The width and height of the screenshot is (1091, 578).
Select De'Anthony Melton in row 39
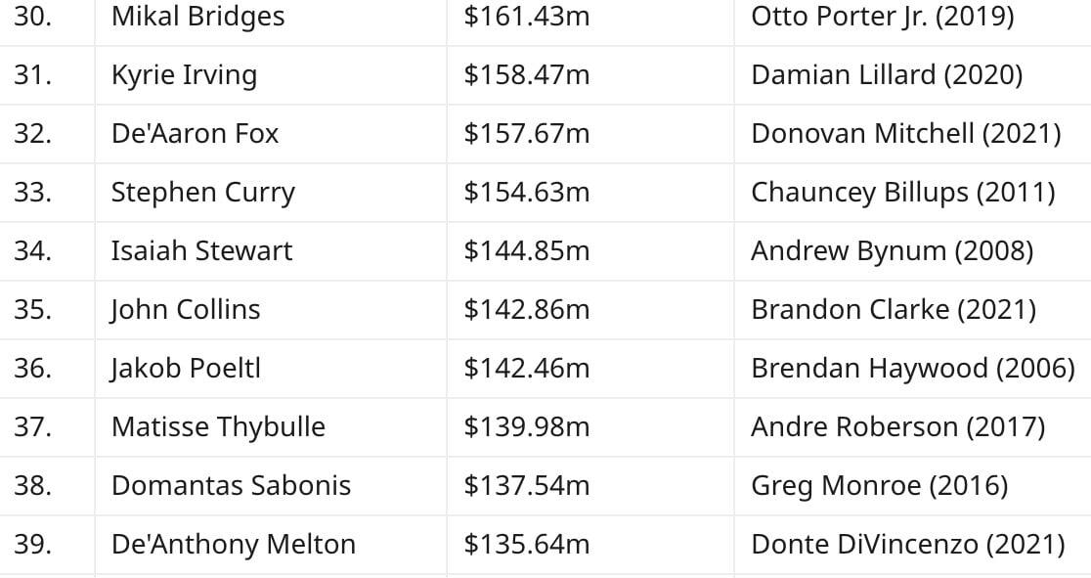tap(233, 545)
